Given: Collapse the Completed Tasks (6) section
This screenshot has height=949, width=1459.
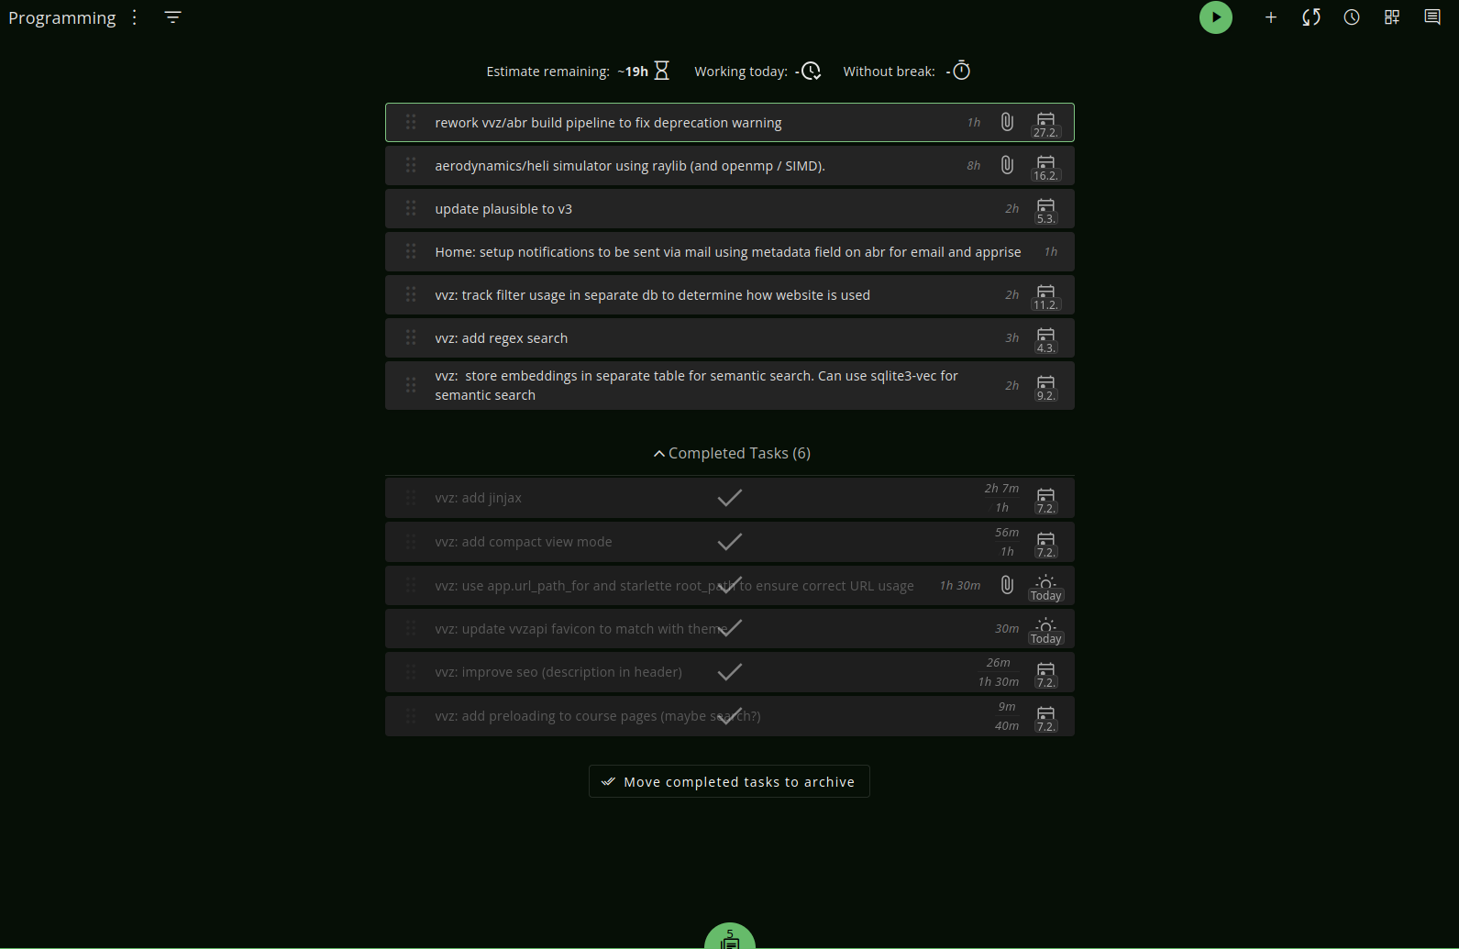Looking at the screenshot, I should pyautogui.click(x=731, y=453).
